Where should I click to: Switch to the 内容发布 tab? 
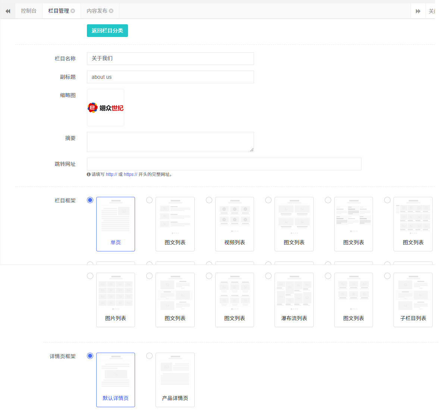tap(97, 11)
